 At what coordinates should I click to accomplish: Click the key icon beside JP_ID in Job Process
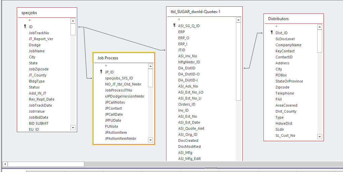101,72
